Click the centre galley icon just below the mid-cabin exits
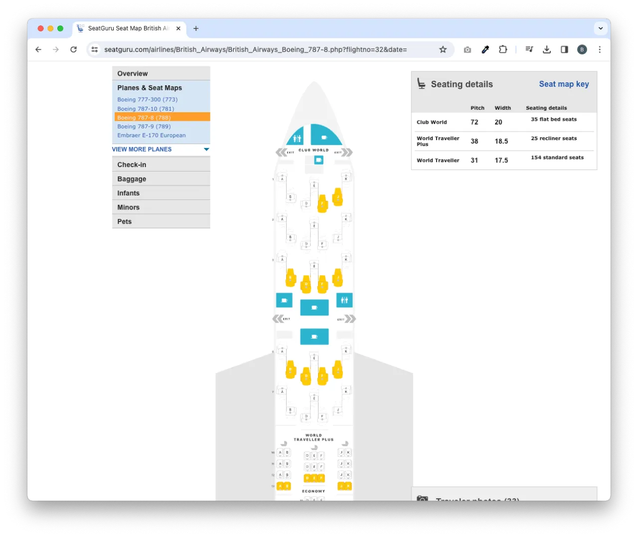 click(315, 337)
